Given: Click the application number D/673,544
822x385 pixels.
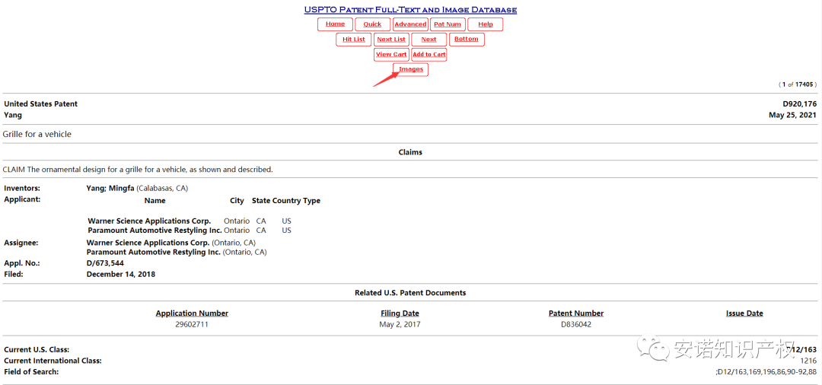Looking at the screenshot, I should click(105, 263).
